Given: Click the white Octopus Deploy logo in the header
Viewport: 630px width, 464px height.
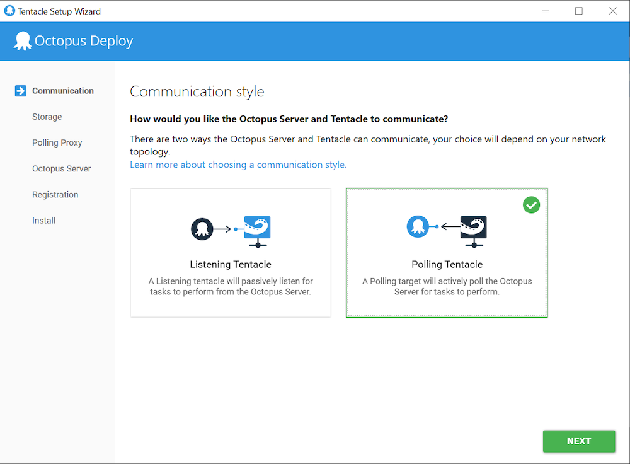Looking at the screenshot, I should (22, 41).
